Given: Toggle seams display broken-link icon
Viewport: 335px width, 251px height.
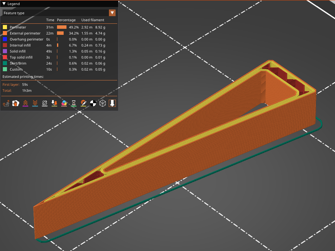Looking at the screenshot, I should 45,104.
